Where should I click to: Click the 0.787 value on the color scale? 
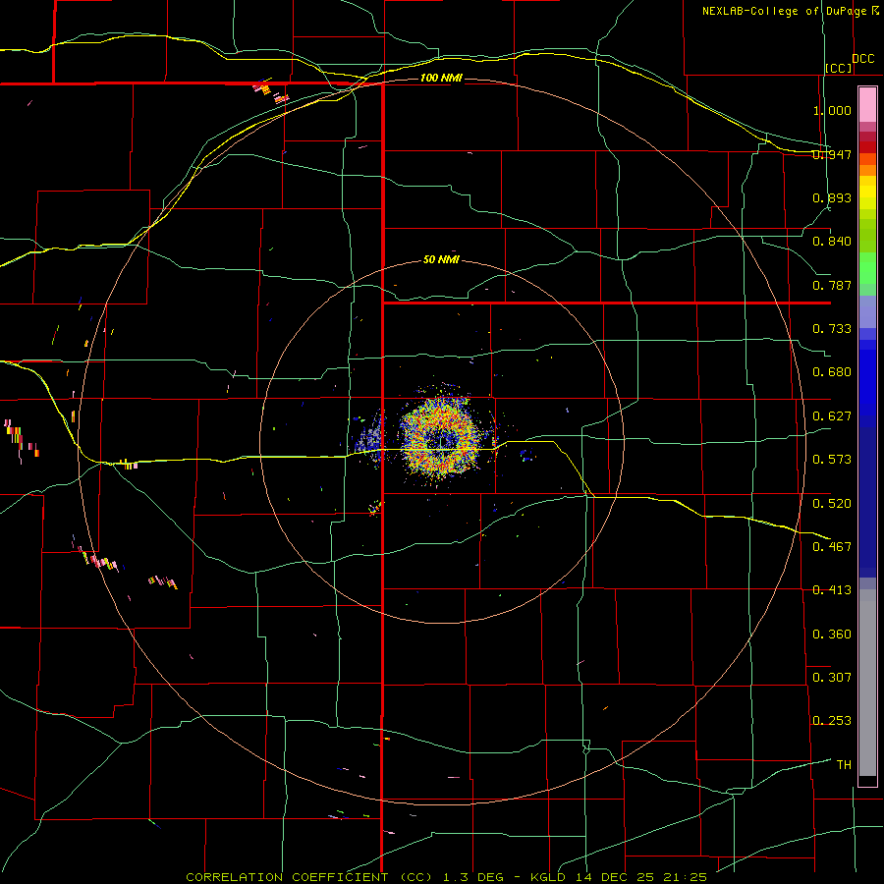[x=832, y=285]
